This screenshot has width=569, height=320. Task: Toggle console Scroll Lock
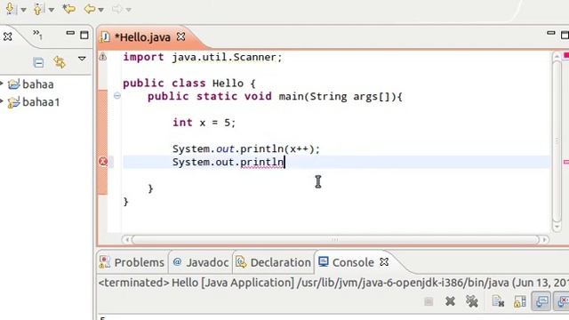pyautogui.click(x=519, y=302)
